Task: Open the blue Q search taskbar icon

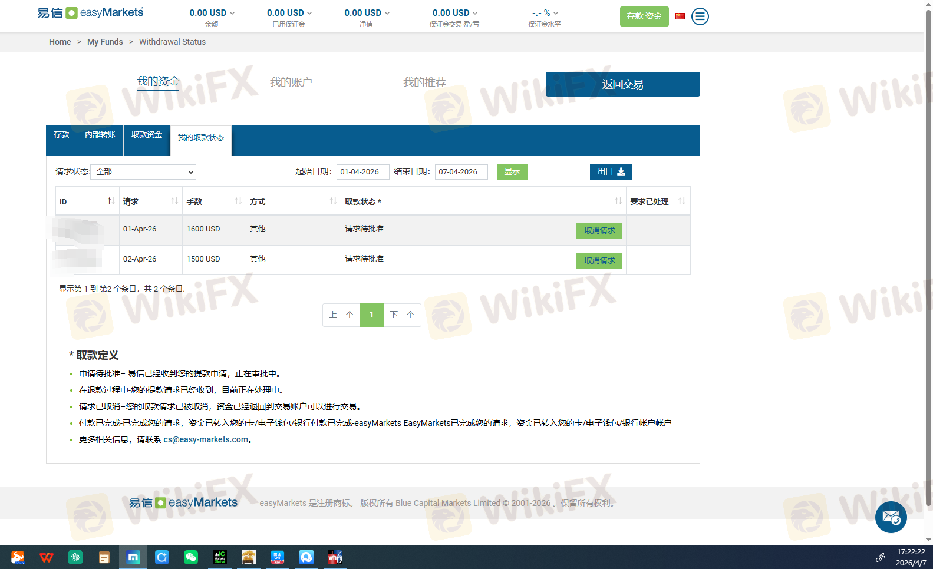Action: pos(162,557)
